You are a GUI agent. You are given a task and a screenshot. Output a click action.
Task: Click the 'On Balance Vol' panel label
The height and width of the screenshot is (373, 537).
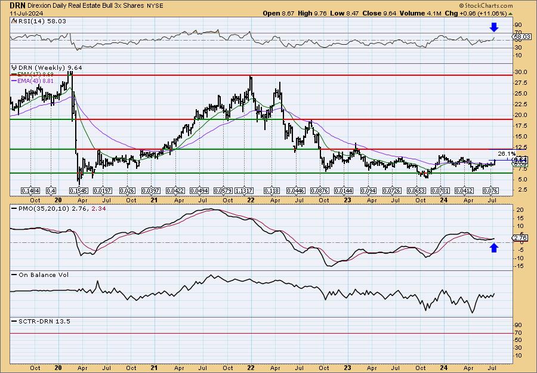pos(44,275)
